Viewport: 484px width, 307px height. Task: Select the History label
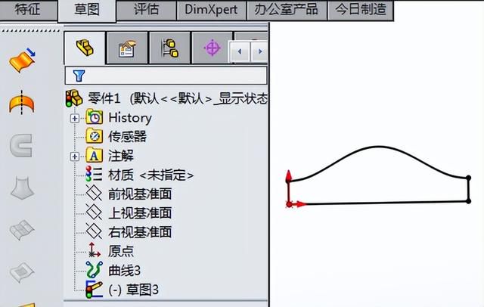130,118
